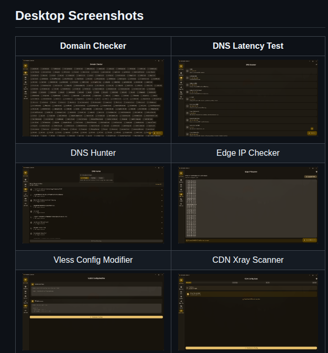Viewport: 328px width, 353px height.
Task: Open the DNS Latency Test screenshot thumbnail
Action: [x=248, y=98]
